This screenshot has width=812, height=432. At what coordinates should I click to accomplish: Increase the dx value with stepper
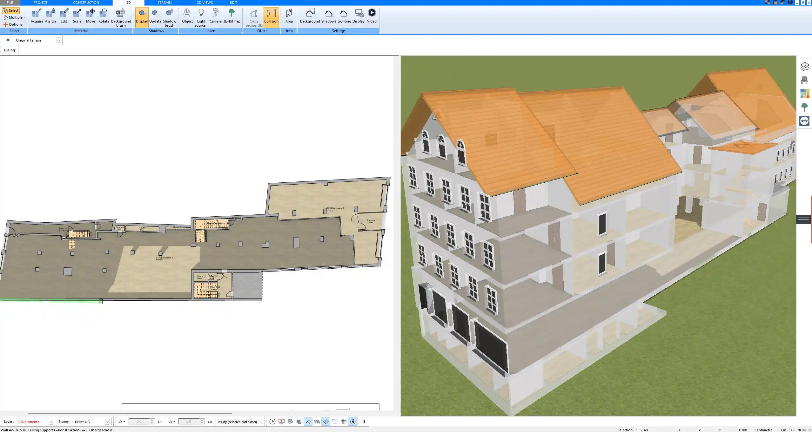152,420
